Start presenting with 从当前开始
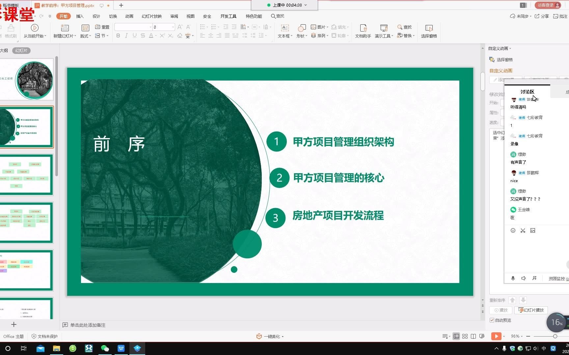 pos(35,31)
